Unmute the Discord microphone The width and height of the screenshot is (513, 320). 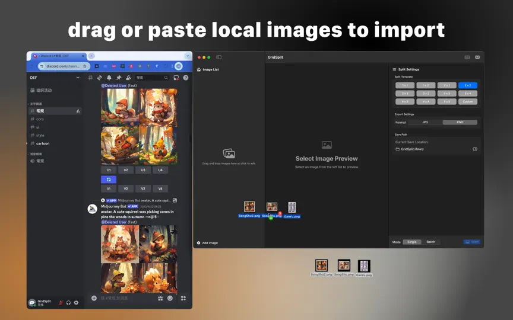[61, 303]
